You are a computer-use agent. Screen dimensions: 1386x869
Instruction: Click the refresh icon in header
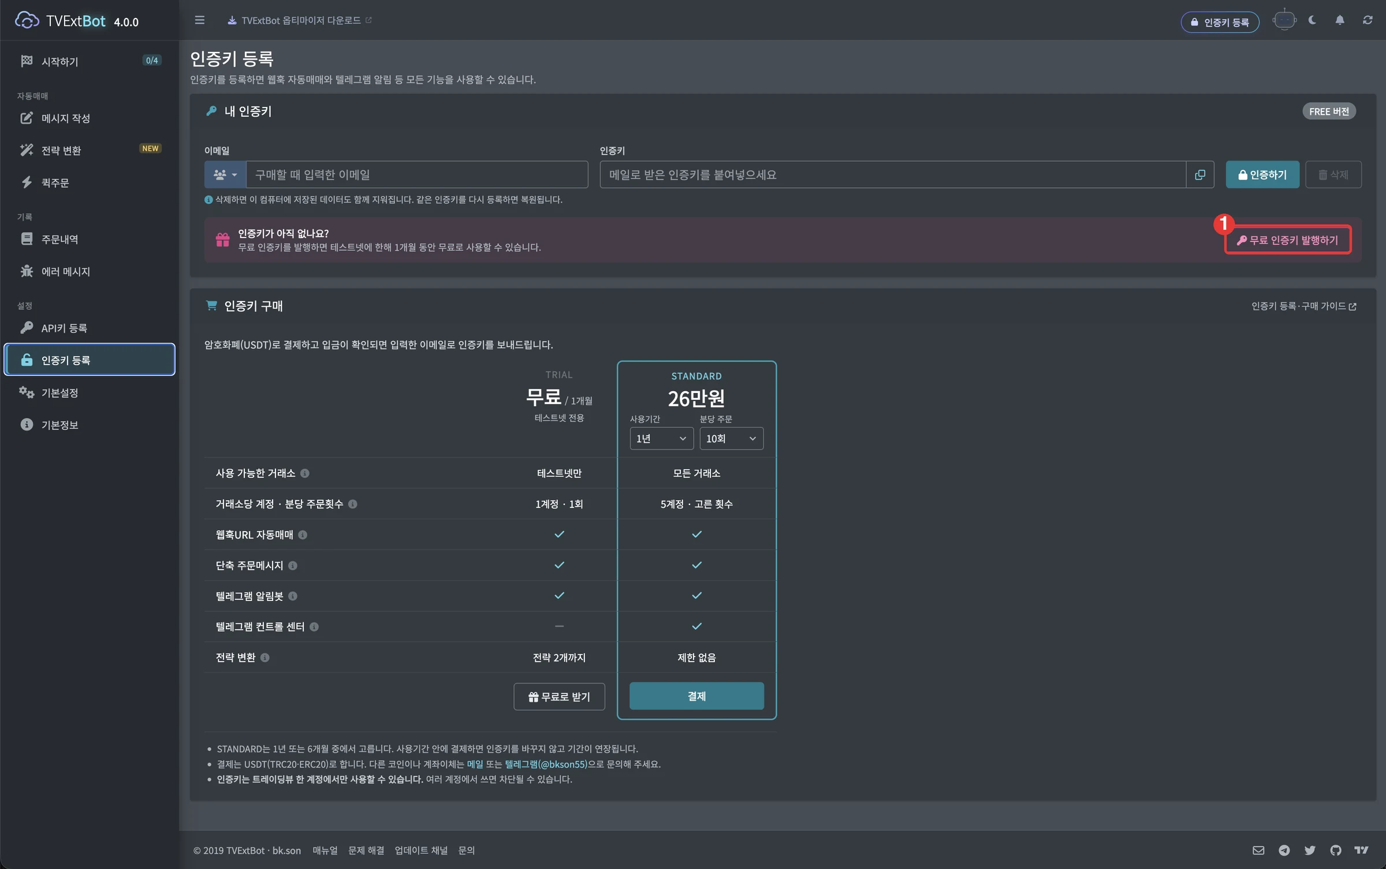[x=1368, y=20]
